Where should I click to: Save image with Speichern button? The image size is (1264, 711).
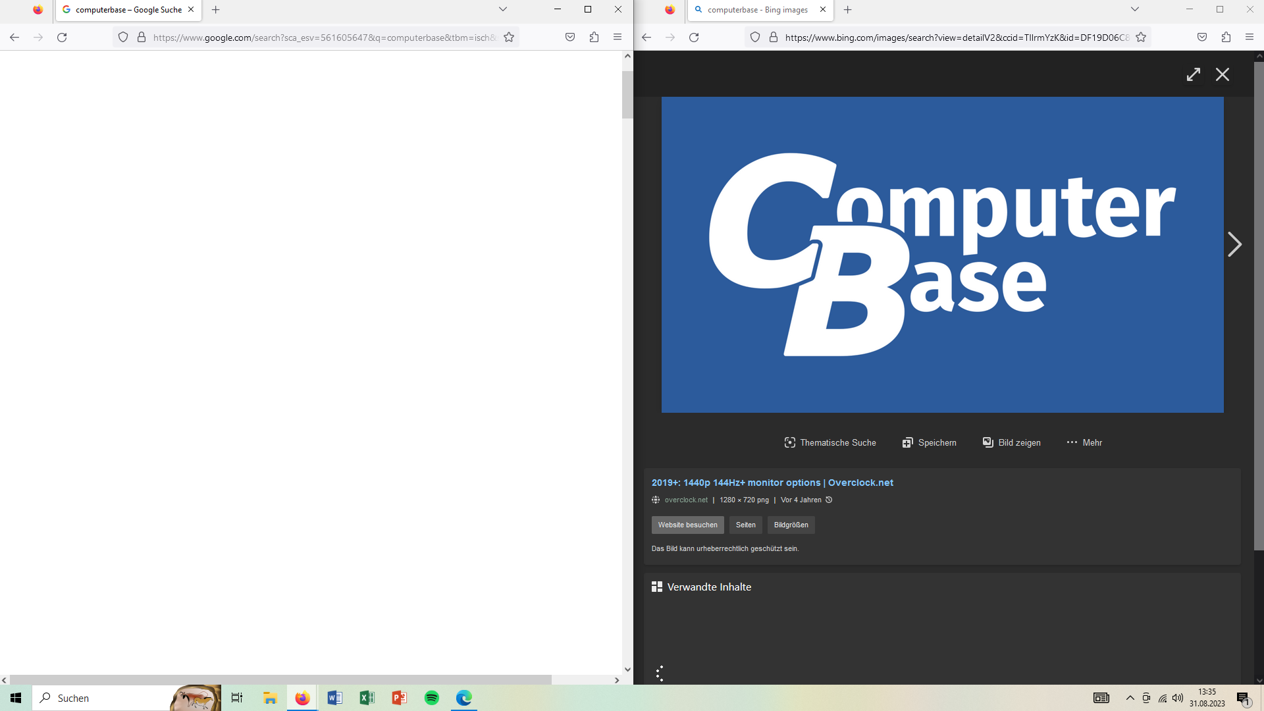click(929, 442)
